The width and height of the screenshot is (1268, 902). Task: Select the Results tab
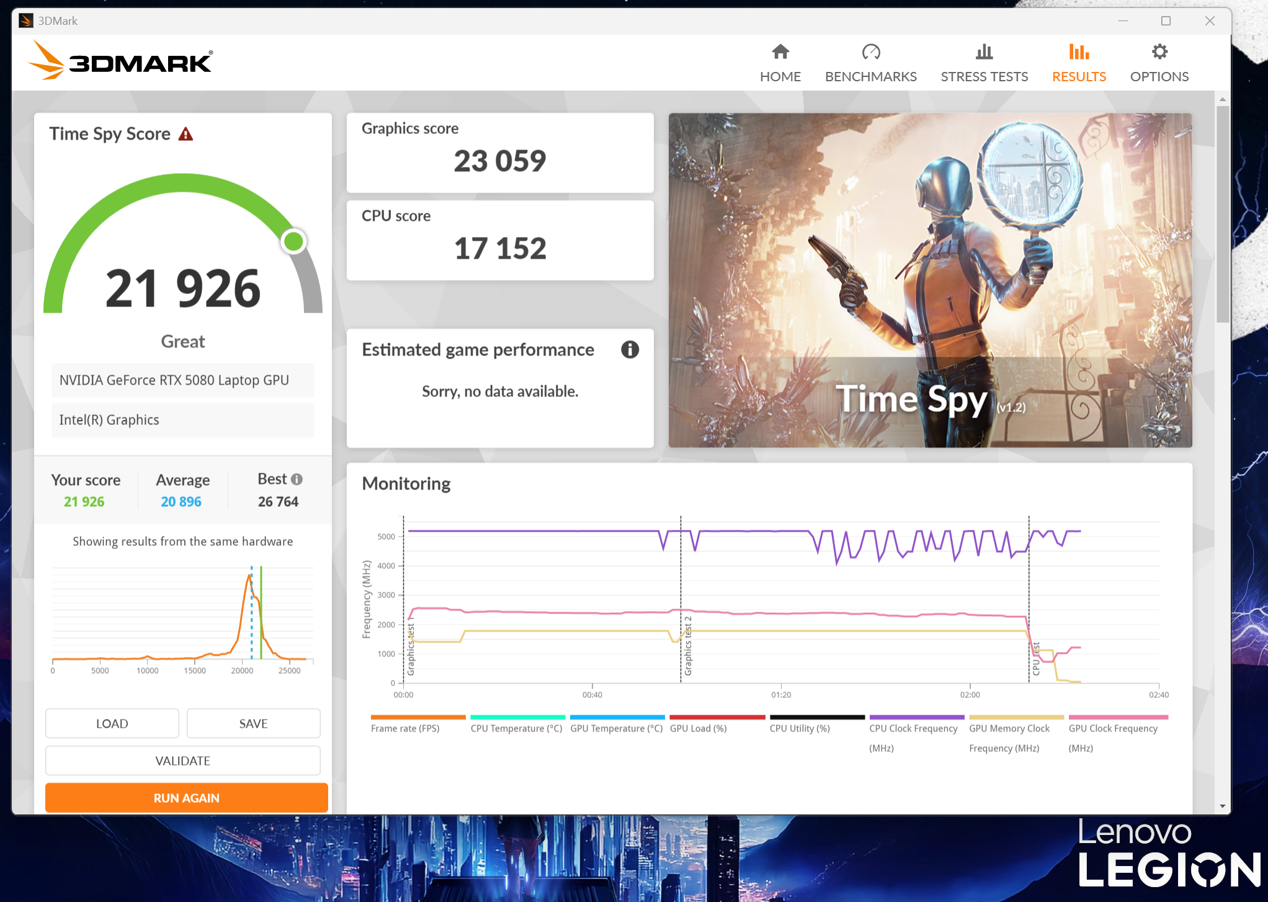point(1079,63)
